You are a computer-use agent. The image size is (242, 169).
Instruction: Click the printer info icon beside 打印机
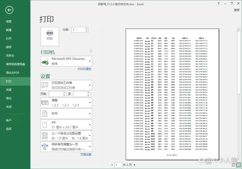tap(91, 51)
